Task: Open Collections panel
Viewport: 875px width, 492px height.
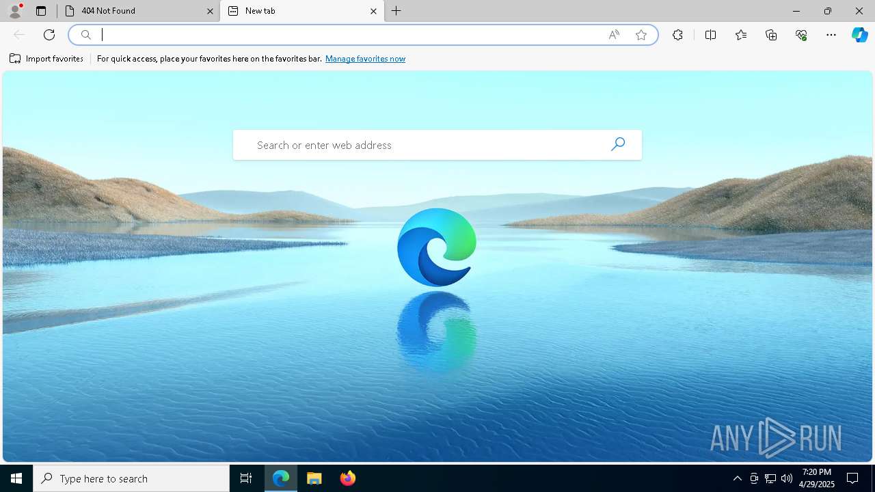Action: click(x=771, y=35)
